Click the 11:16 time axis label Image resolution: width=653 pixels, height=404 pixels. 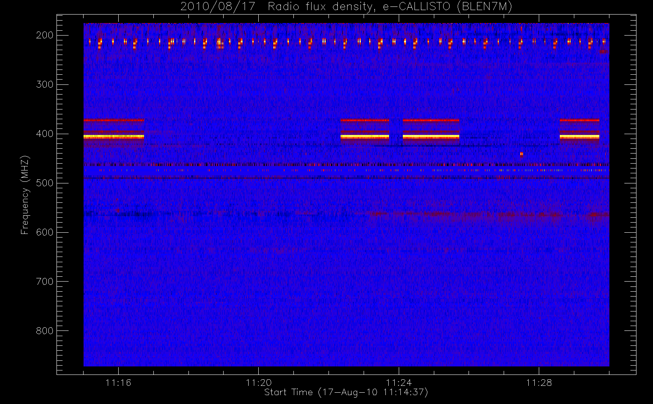click(x=118, y=383)
